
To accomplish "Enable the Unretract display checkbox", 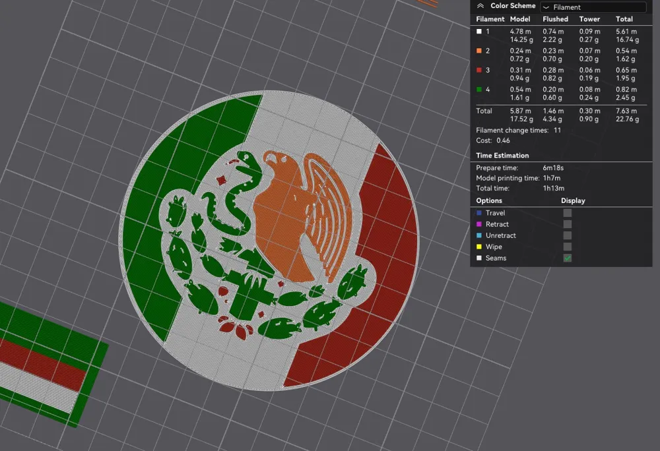I will click(568, 236).
